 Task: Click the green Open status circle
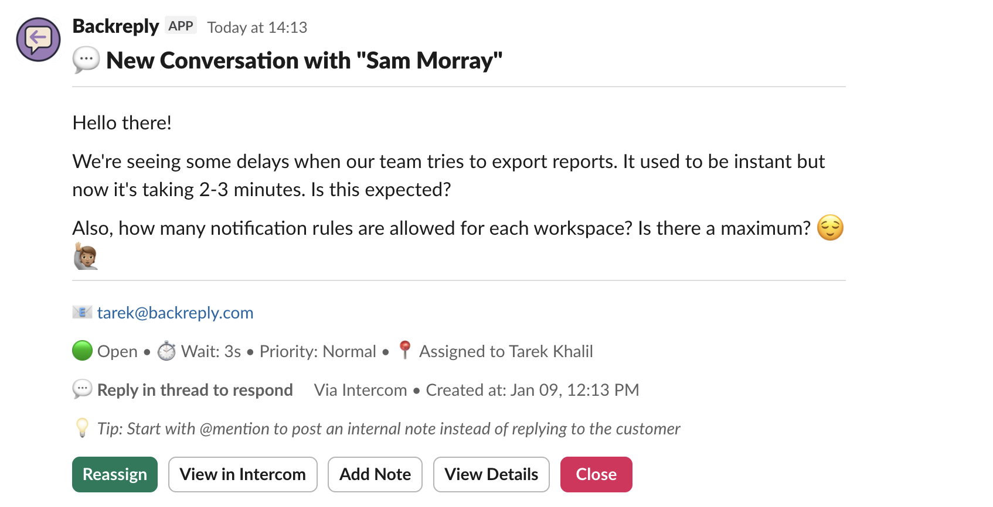(82, 351)
